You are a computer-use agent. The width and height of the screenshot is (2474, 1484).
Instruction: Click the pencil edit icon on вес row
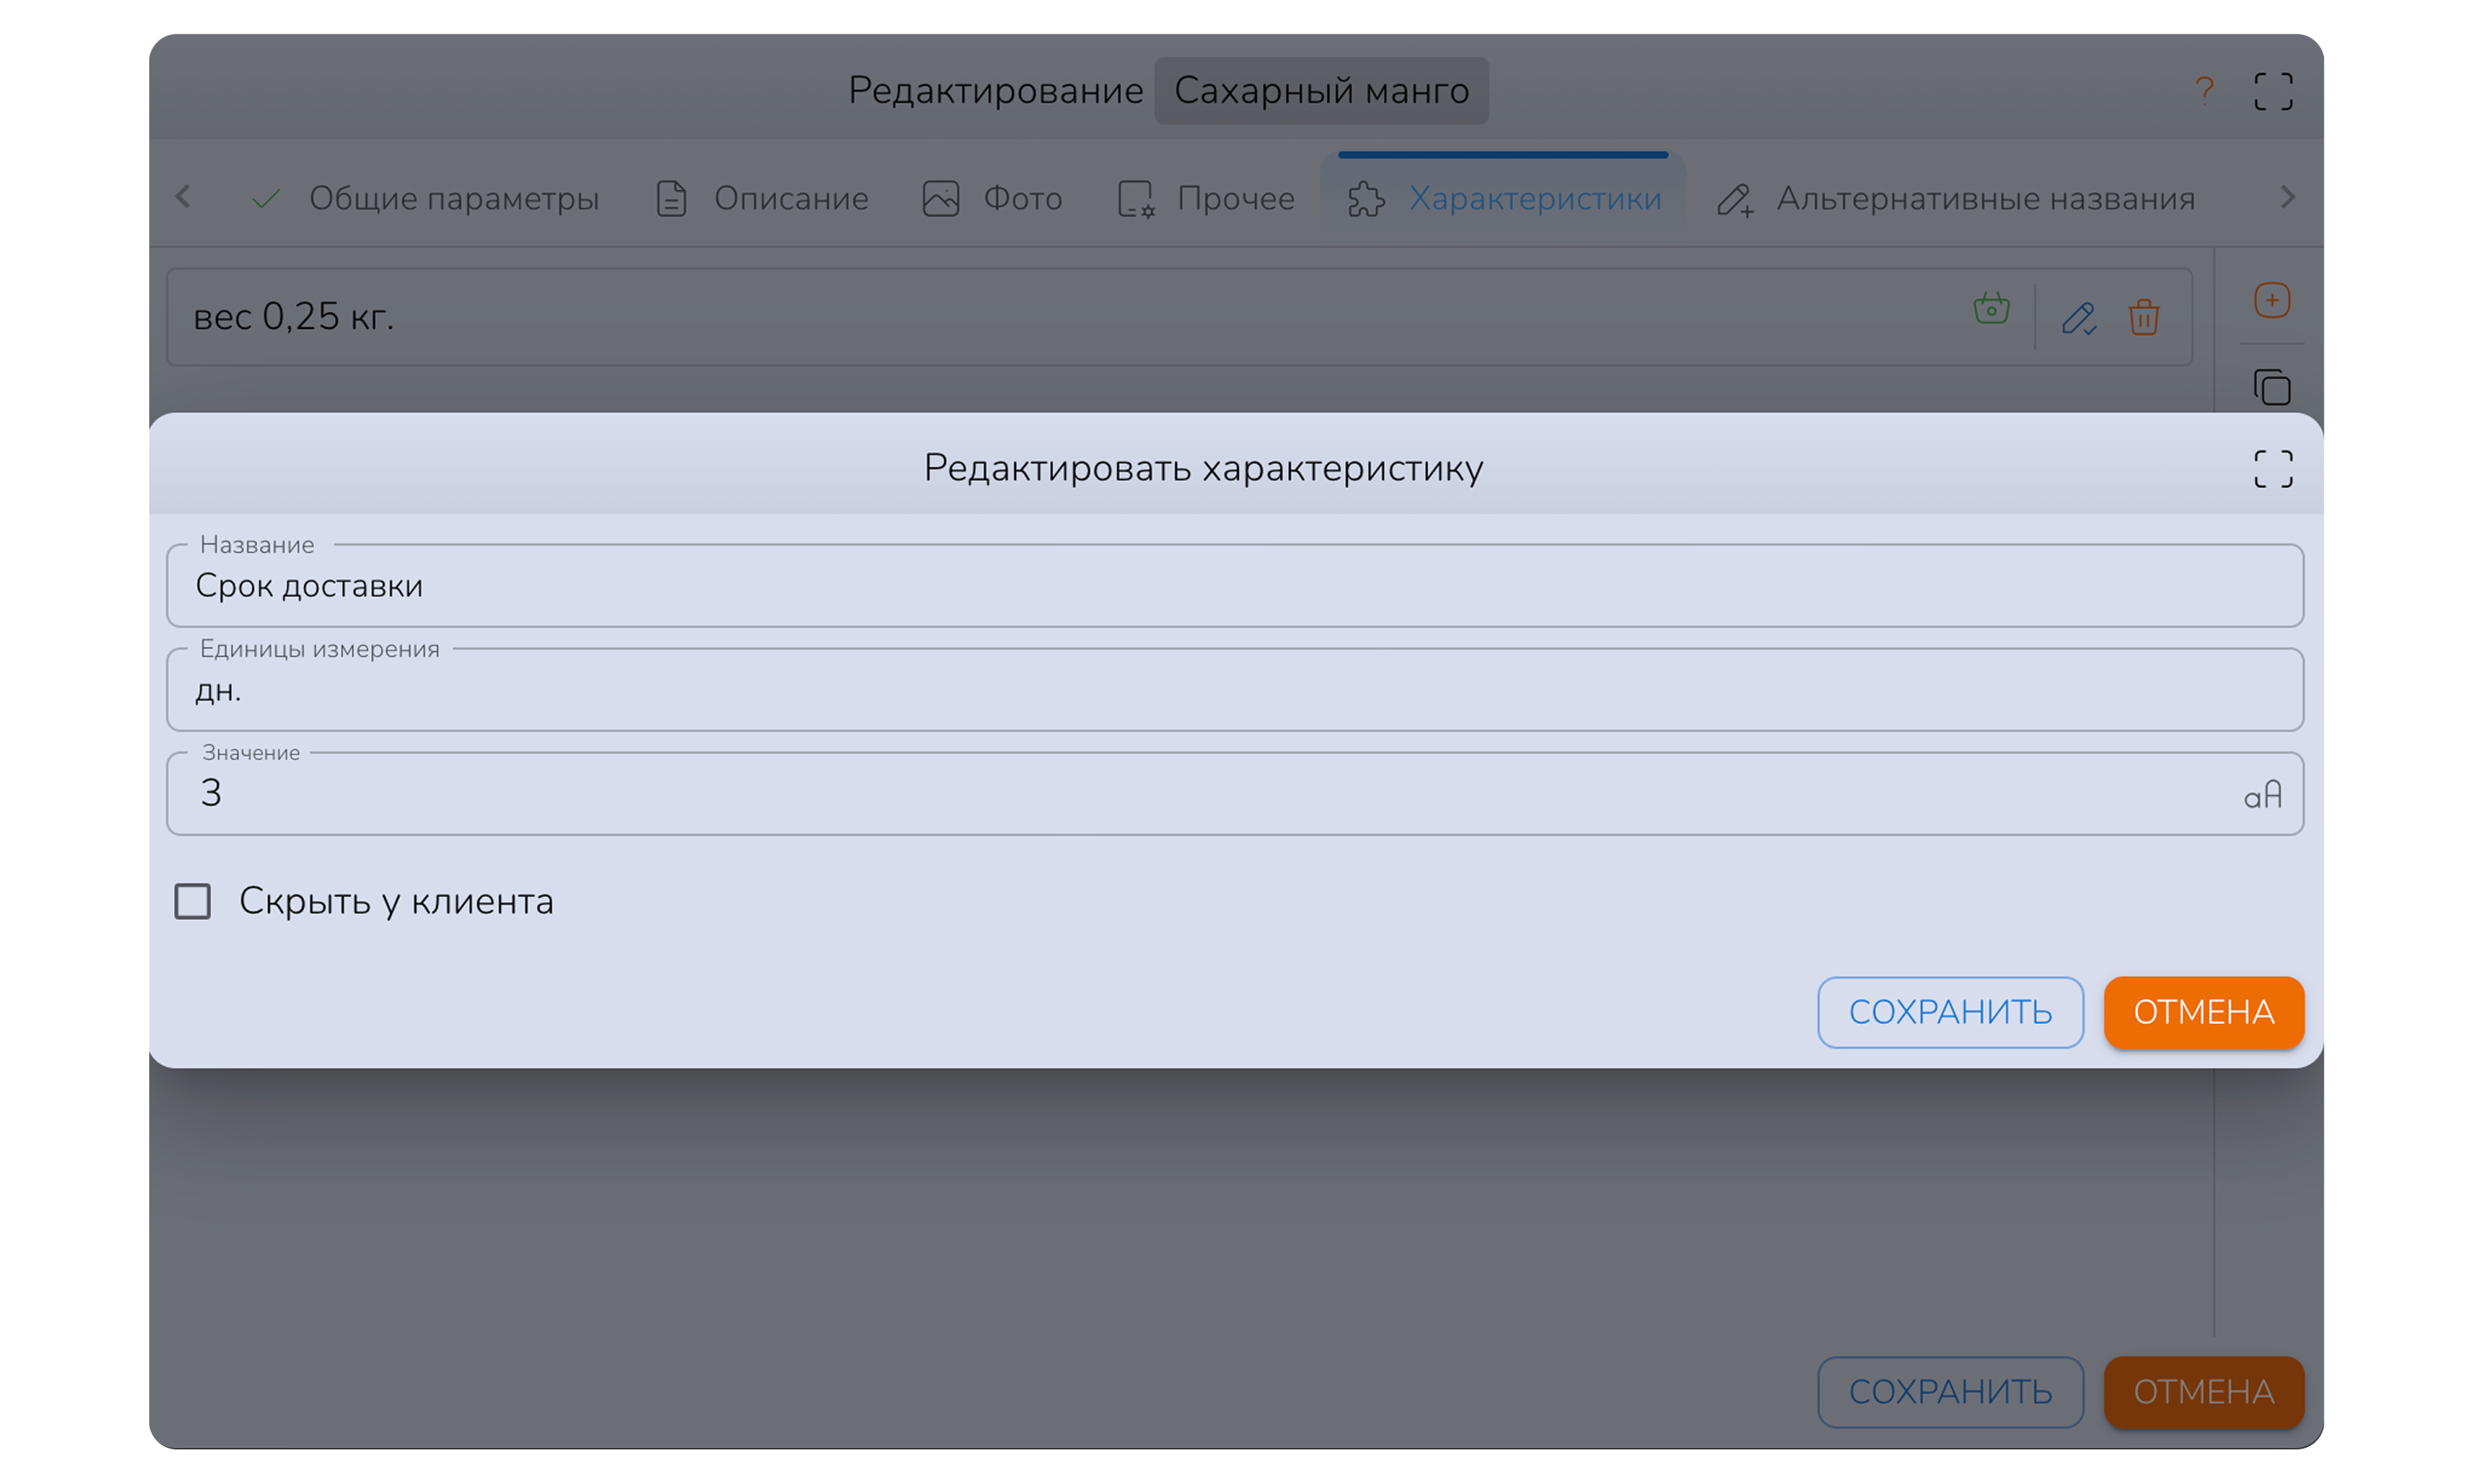pos(2078,317)
